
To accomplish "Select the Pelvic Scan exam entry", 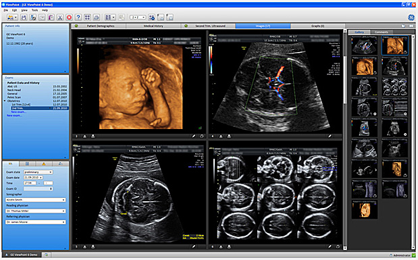I will pyautogui.click(x=14, y=97).
